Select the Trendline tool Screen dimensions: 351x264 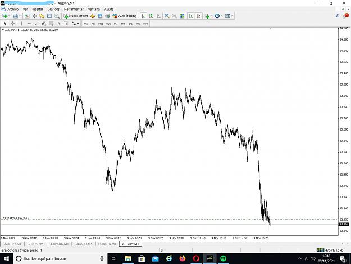(37, 23)
